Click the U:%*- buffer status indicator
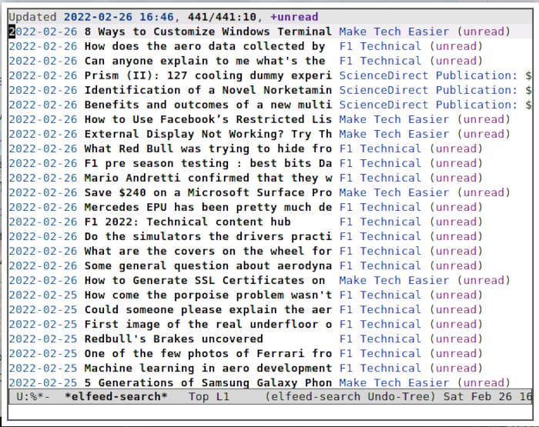Screen dimensions: 539x427 coord(33,396)
